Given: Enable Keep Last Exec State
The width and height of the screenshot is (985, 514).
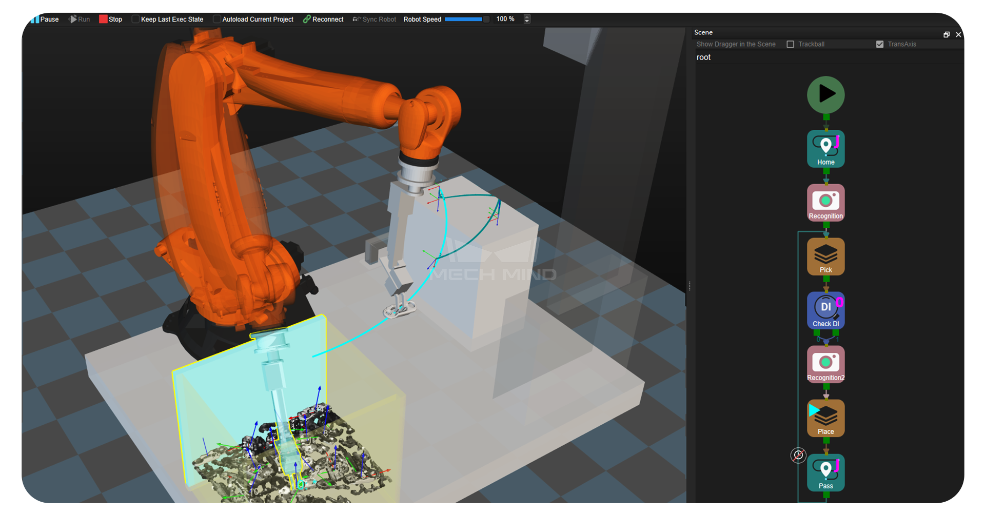Looking at the screenshot, I should pyautogui.click(x=135, y=19).
